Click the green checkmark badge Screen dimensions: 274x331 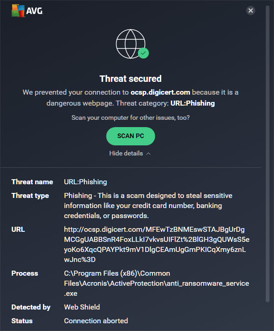point(143,53)
